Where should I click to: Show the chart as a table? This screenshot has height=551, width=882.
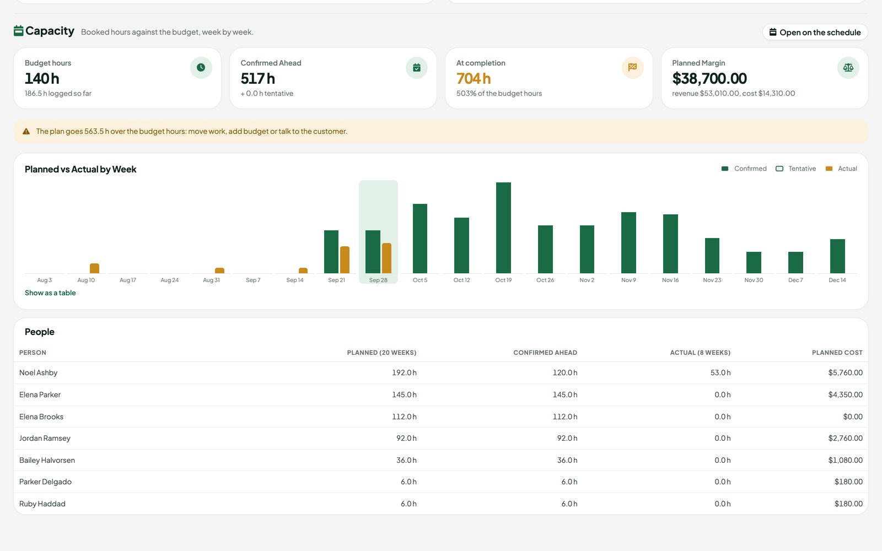(x=50, y=293)
